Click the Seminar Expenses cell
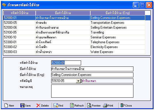The image size is (155, 110). click(x=118, y=37)
